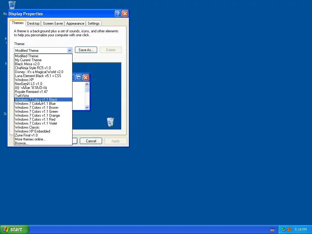Image resolution: width=312 pixels, height=234 pixels.
Task: Select the garbled-character theme entry
Action: point(43,88)
